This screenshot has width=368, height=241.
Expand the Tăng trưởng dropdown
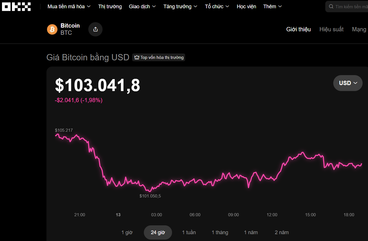tap(180, 6)
